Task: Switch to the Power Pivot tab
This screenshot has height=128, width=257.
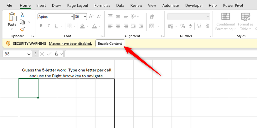Action: (233, 5)
